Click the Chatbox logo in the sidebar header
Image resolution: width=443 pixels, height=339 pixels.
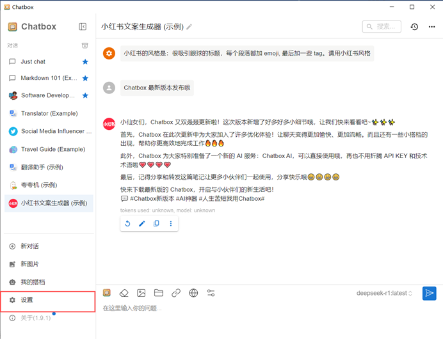point(12,26)
